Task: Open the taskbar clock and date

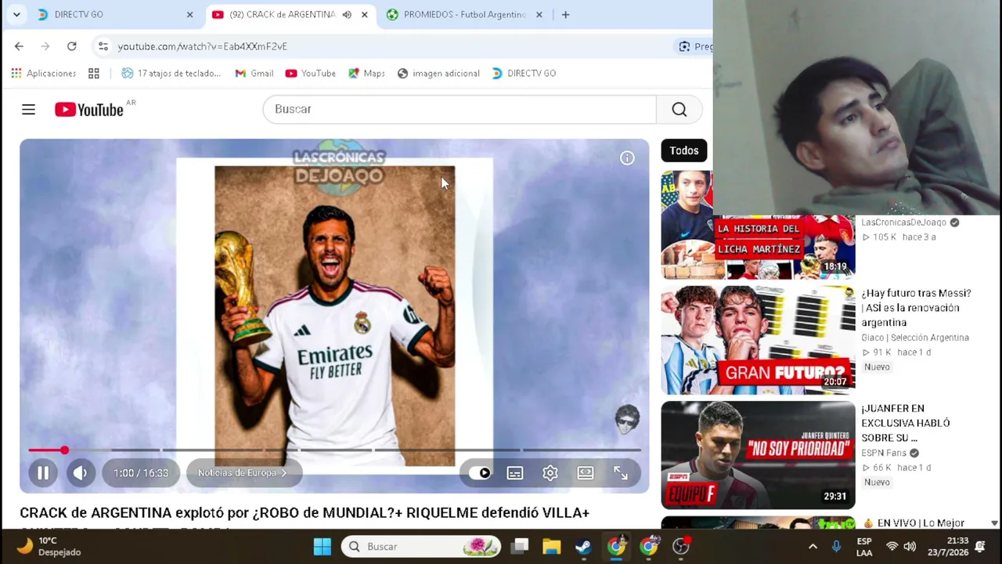Action: click(x=947, y=547)
